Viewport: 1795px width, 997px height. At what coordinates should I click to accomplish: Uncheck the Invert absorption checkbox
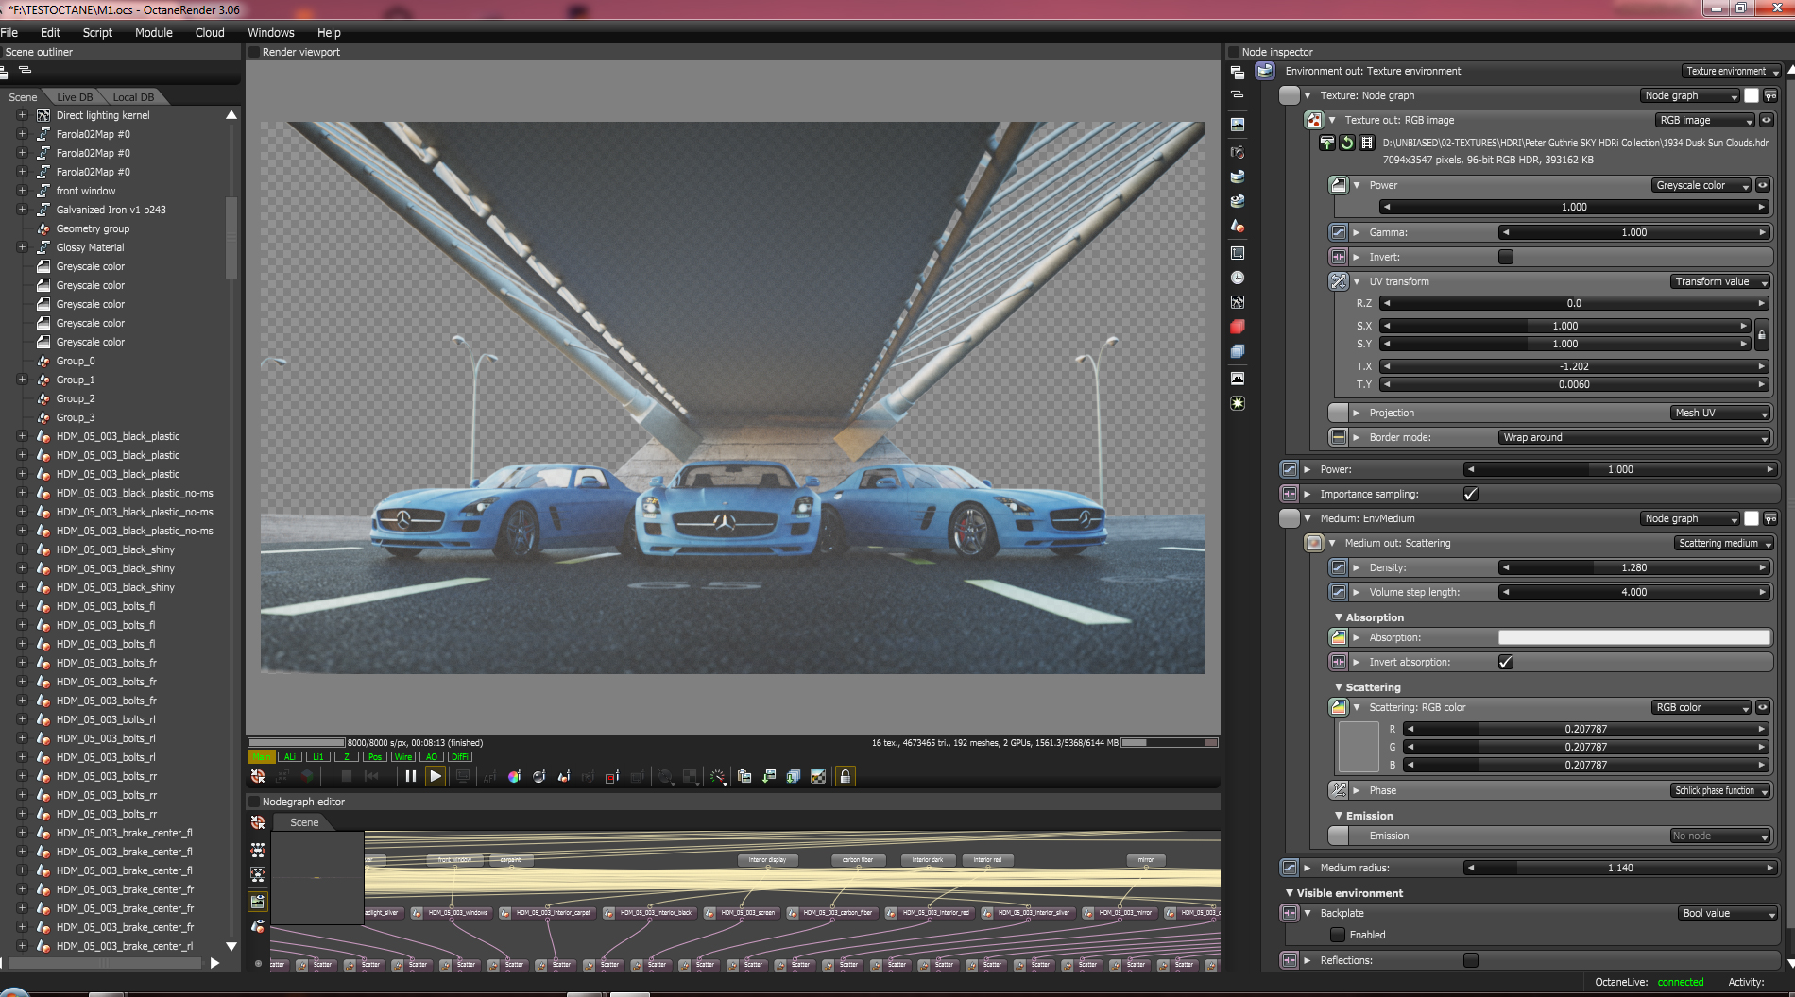click(x=1506, y=662)
